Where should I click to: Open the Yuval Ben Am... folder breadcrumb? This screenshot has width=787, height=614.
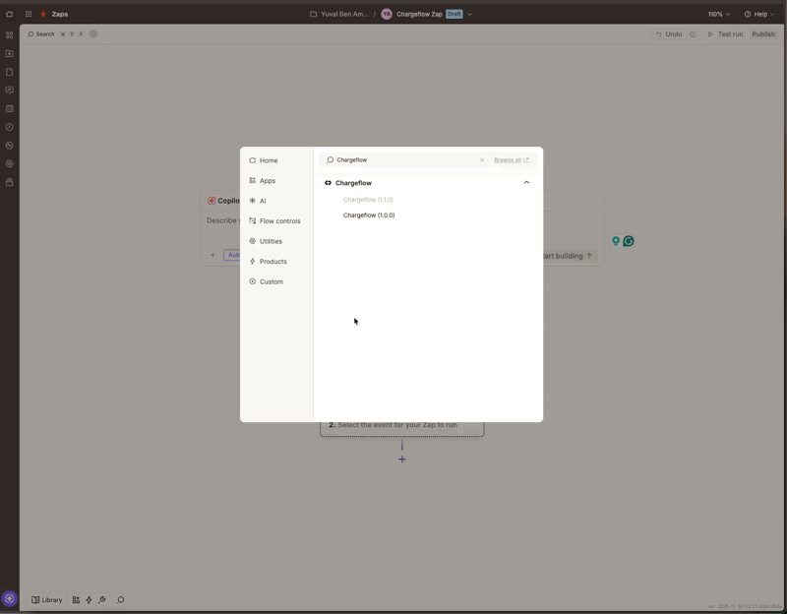[338, 14]
